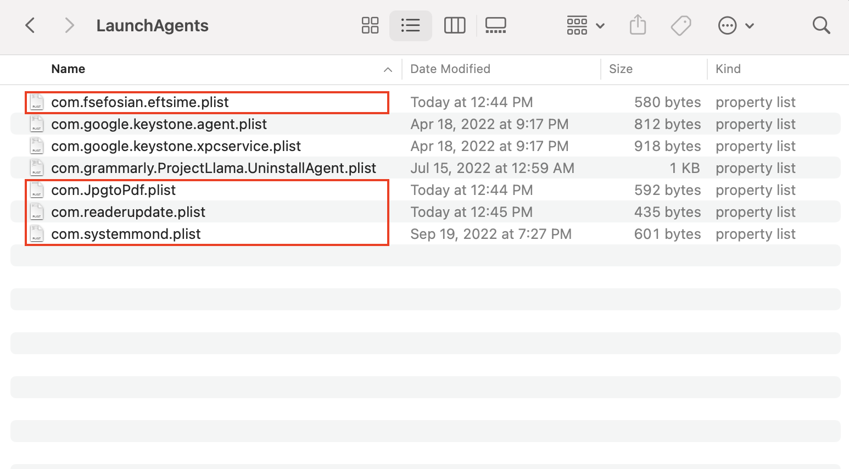This screenshot has width=849, height=469.
Task: Click the com.systemmond.plist file icon
Action: pyautogui.click(x=37, y=234)
